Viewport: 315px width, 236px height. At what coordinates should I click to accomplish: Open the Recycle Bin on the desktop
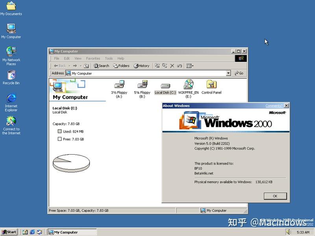point(11,75)
